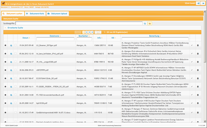Expand row details for isi_lana_leitfaden_IPv6_pdf.pdf

[x=6, y=54]
